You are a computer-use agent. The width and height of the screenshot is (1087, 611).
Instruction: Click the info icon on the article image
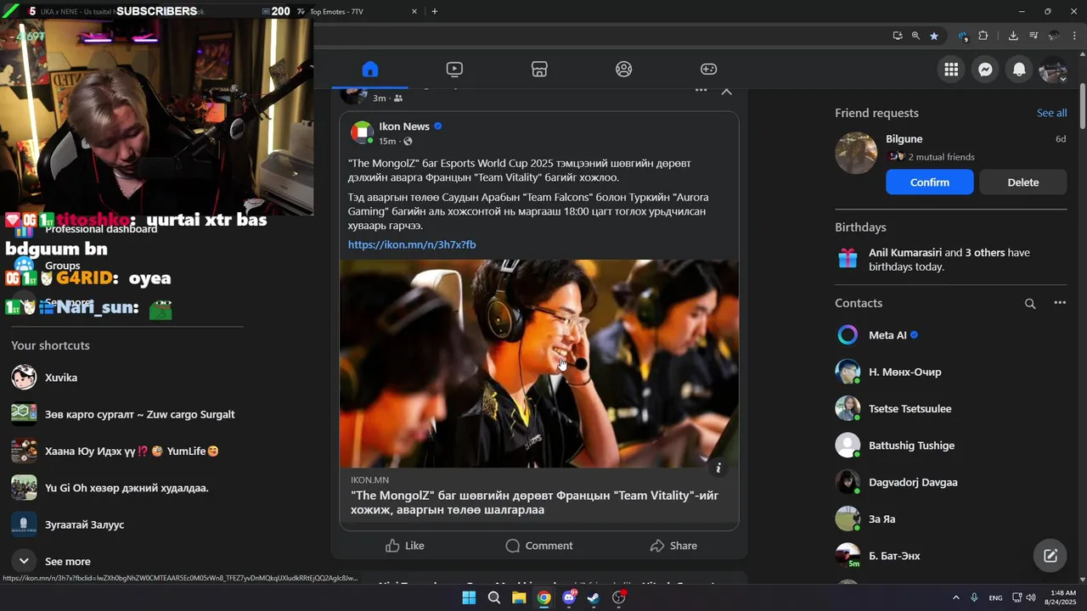click(718, 468)
